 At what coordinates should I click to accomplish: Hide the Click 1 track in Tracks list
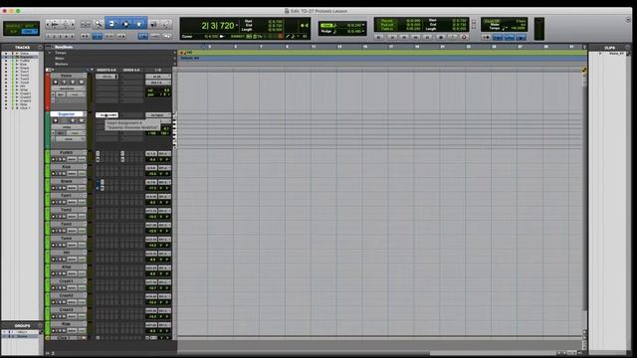6,108
